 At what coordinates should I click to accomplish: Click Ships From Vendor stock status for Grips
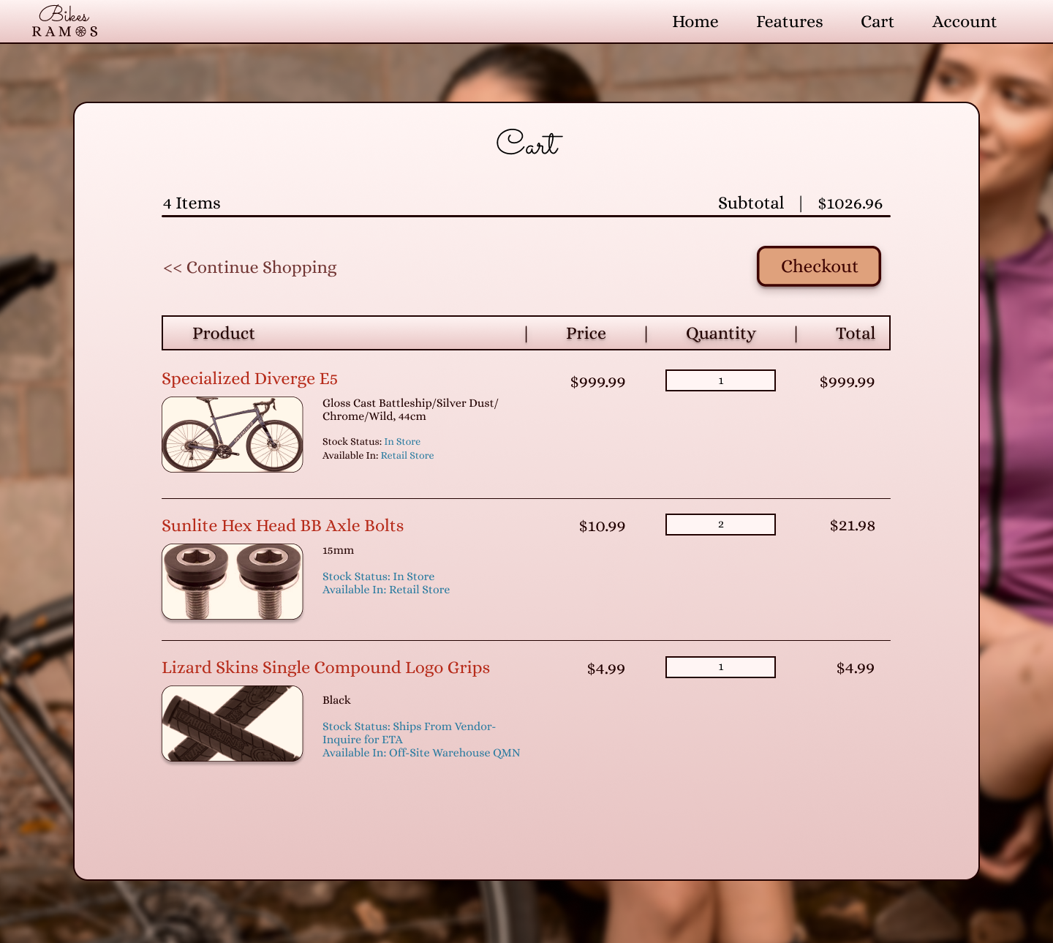coord(409,733)
